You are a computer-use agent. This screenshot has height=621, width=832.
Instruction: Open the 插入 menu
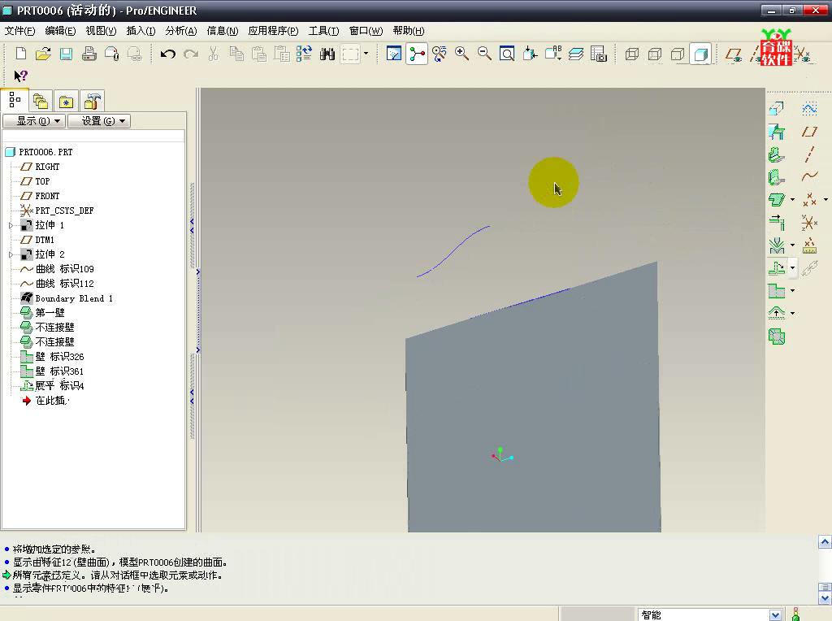click(141, 31)
